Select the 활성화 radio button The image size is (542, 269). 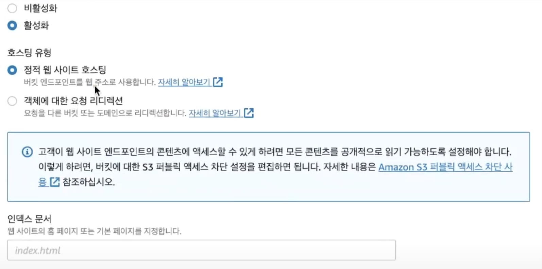click(12, 25)
